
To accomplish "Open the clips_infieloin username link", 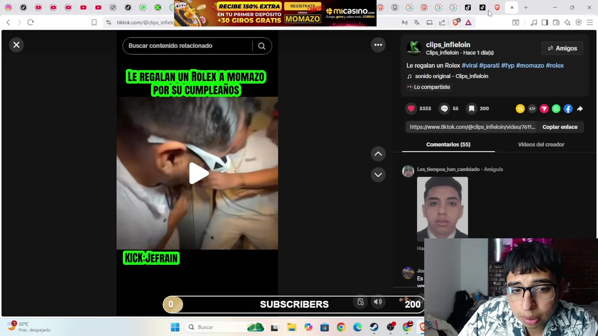I will pyautogui.click(x=448, y=45).
